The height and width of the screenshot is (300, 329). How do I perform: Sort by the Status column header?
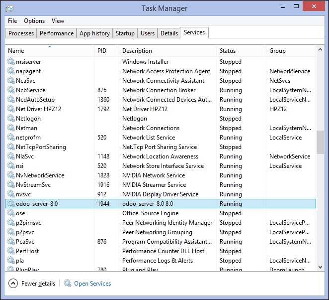(242, 51)
